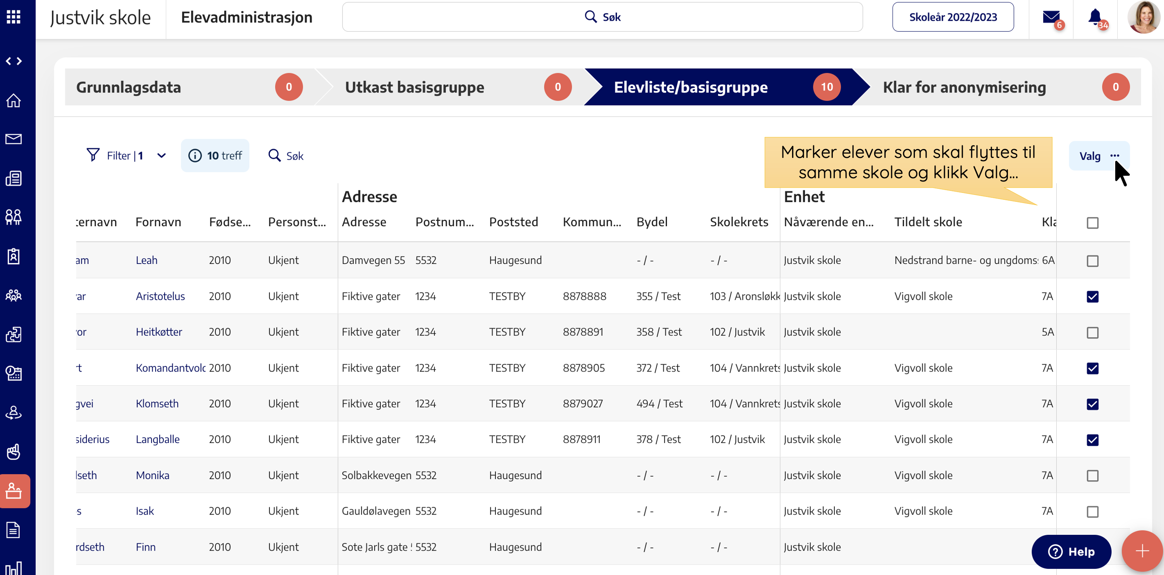
Task: Sort by Fornavn column header
Action: tap(158, 222)
